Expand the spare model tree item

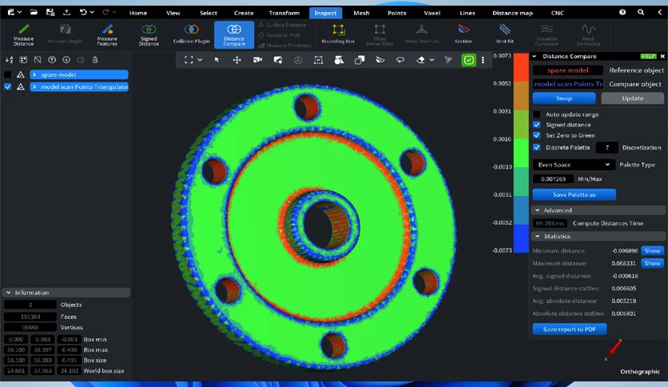tap(34, 74)
